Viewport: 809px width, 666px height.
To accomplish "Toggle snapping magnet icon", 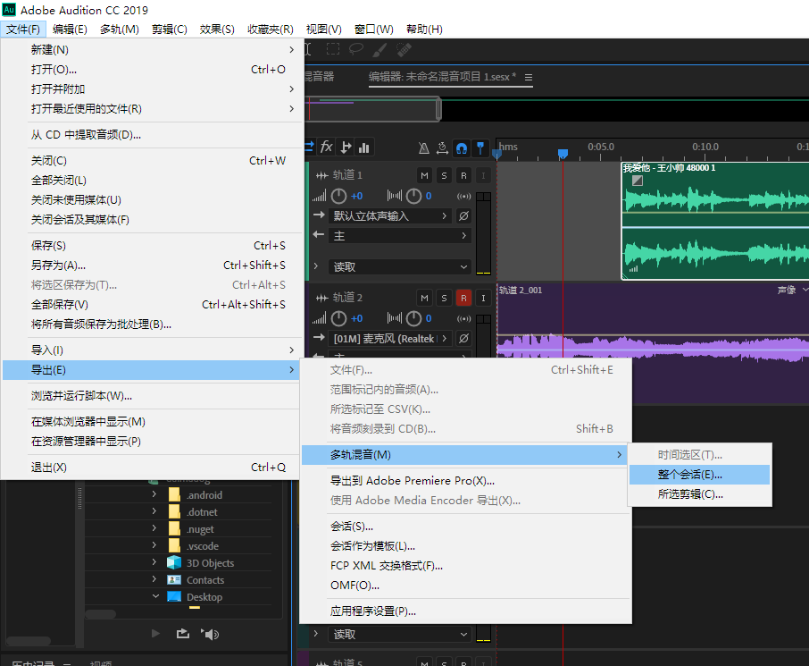I will tap(462, 148).
